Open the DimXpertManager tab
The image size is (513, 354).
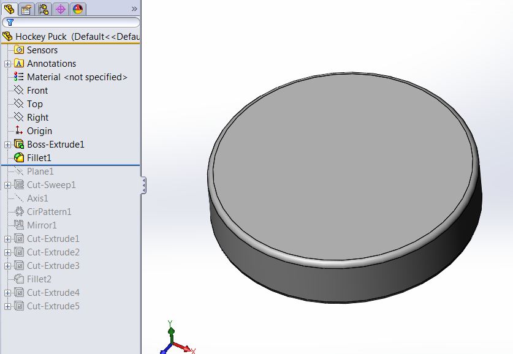pyautogui.click(x=61, y=9)
